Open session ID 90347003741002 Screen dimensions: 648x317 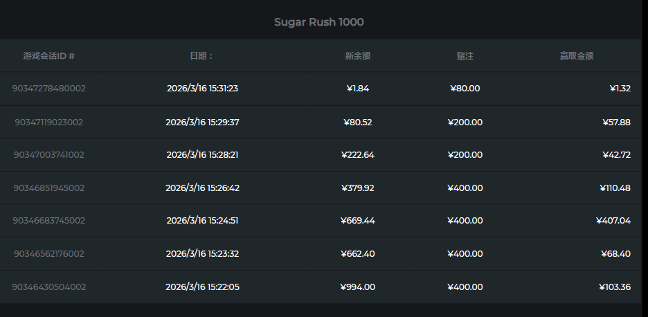(49, 155)
